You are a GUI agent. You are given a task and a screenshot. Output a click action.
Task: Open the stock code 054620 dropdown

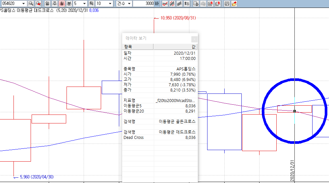pos(23,4)
